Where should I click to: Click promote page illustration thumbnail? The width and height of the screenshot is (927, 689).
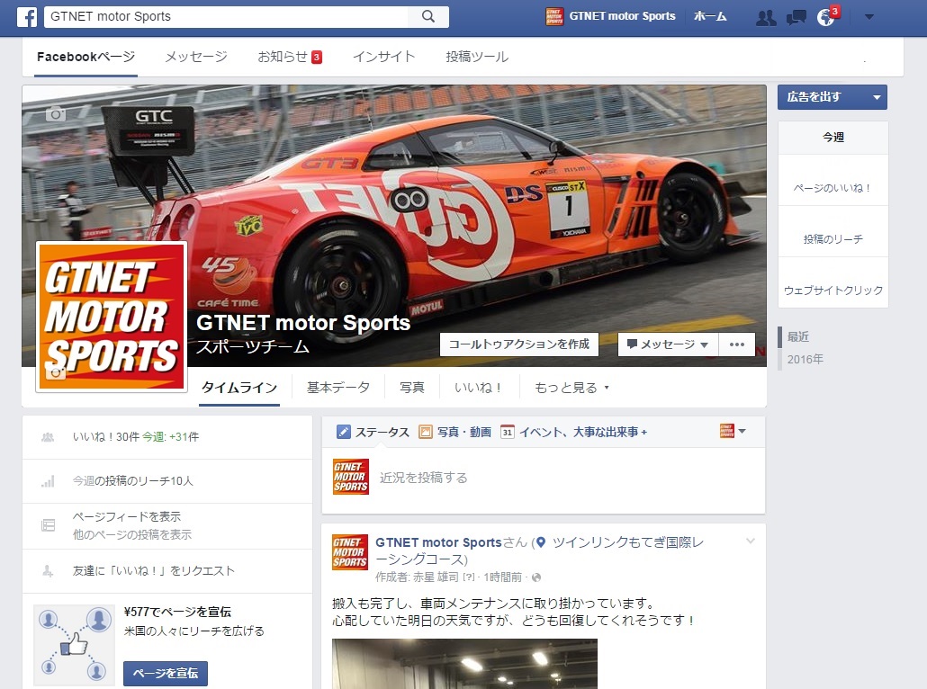click(74, 645)
